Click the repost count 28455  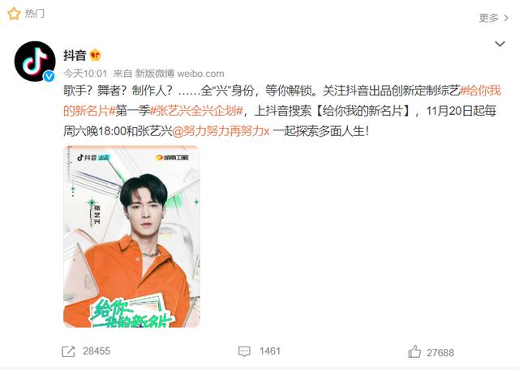click(97, 351)
